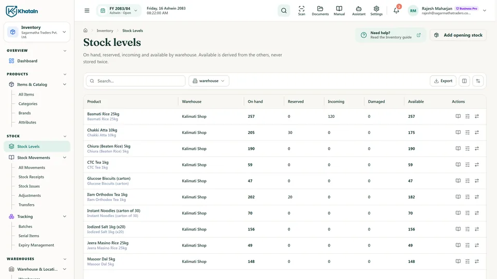Open adjust icon for Instant Noodles row

[x=467, y=213]
